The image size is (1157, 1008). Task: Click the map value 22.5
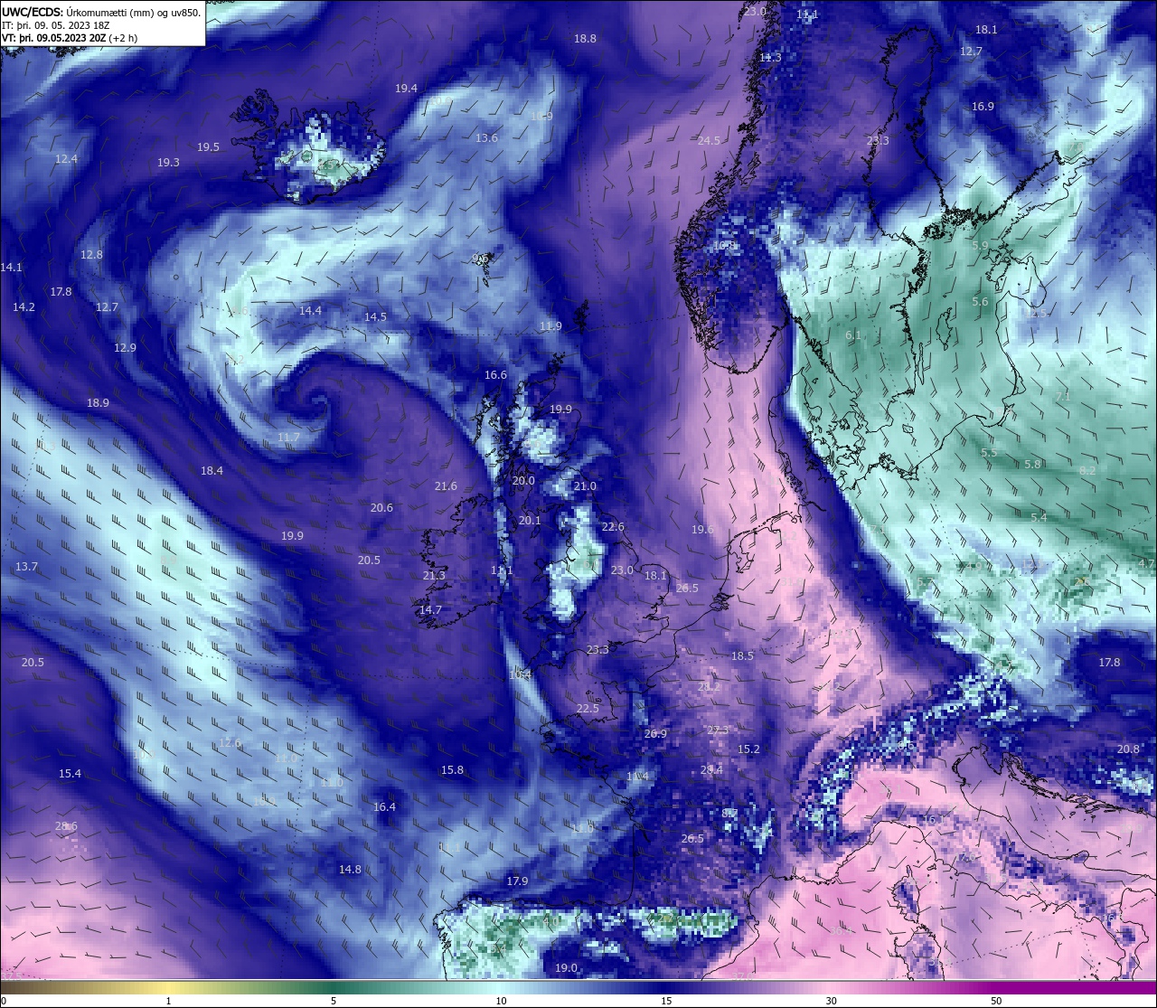588,709
